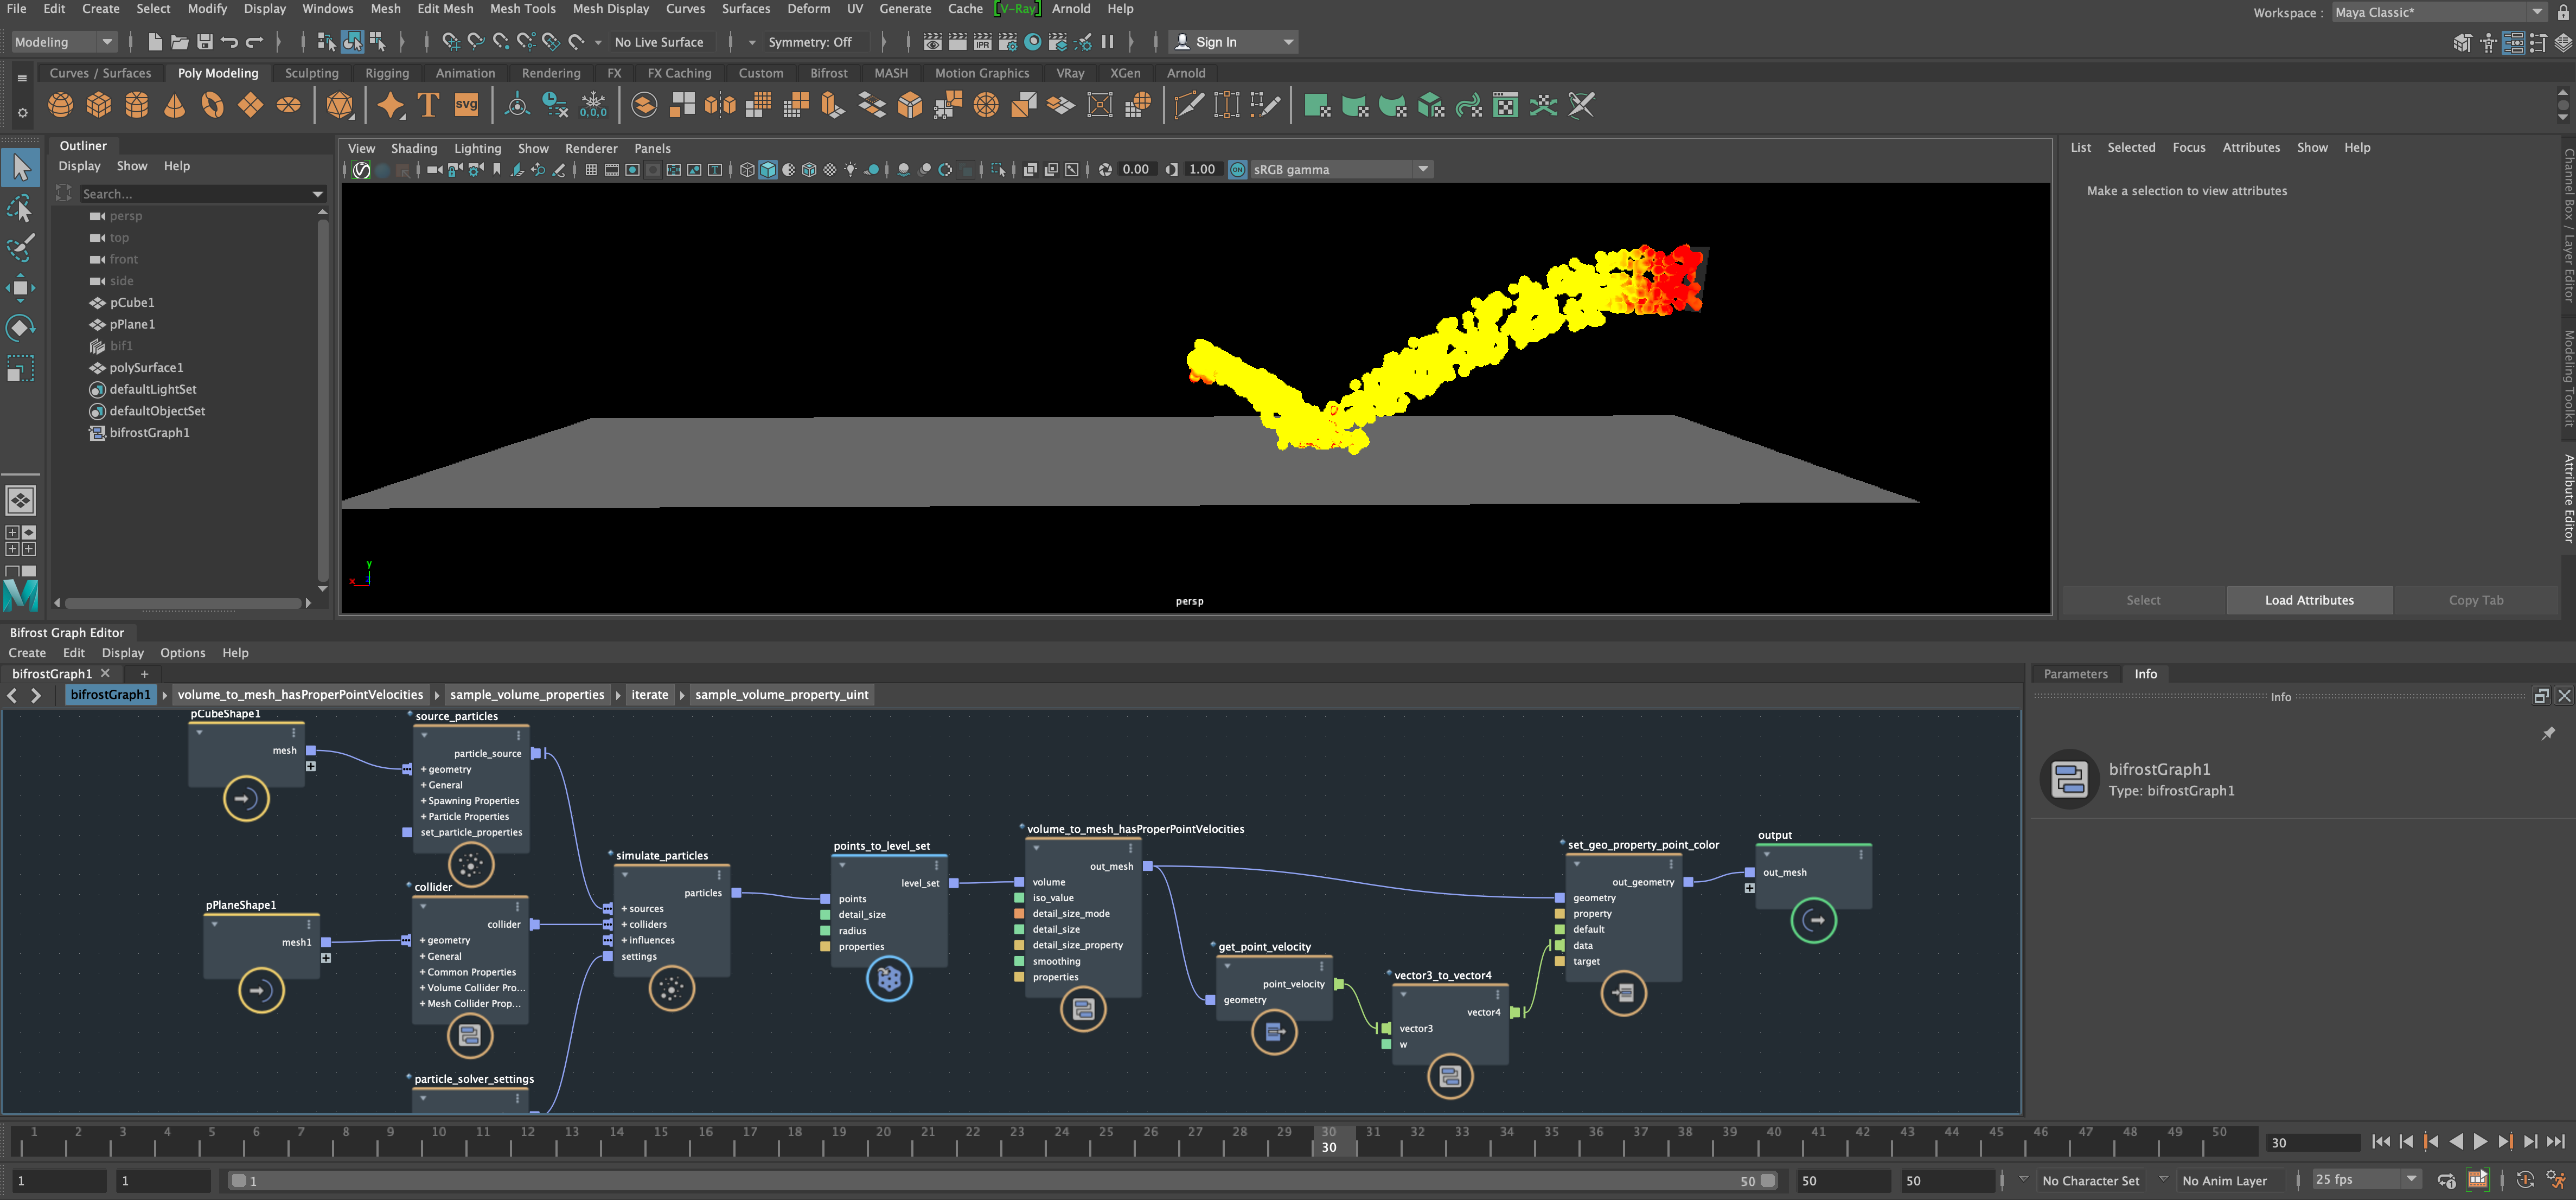Select the Polygon Cone shelf tool
The width and height of the screenshot is (2576, 1200).
(x=174, y=105)
